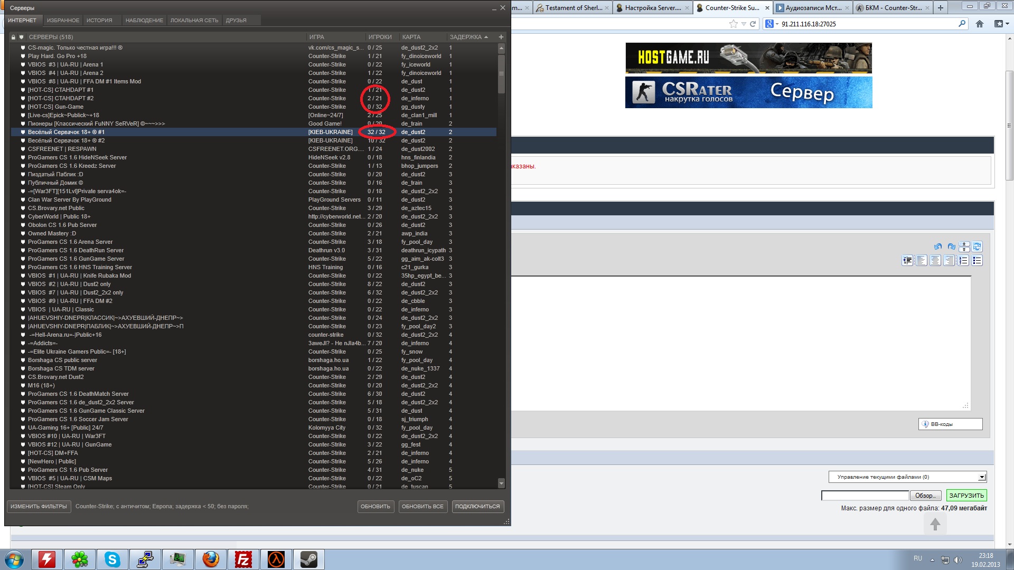Open Skype from the taskbar

coord(112,559)
